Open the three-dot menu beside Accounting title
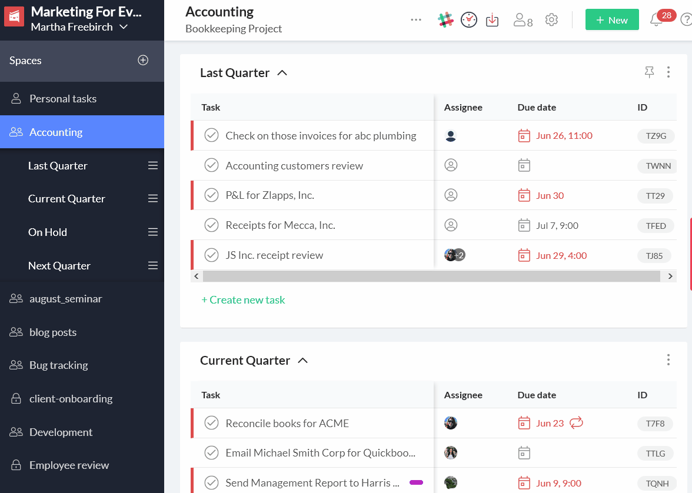The image size is (692, 493). click(x=415, y=20)
